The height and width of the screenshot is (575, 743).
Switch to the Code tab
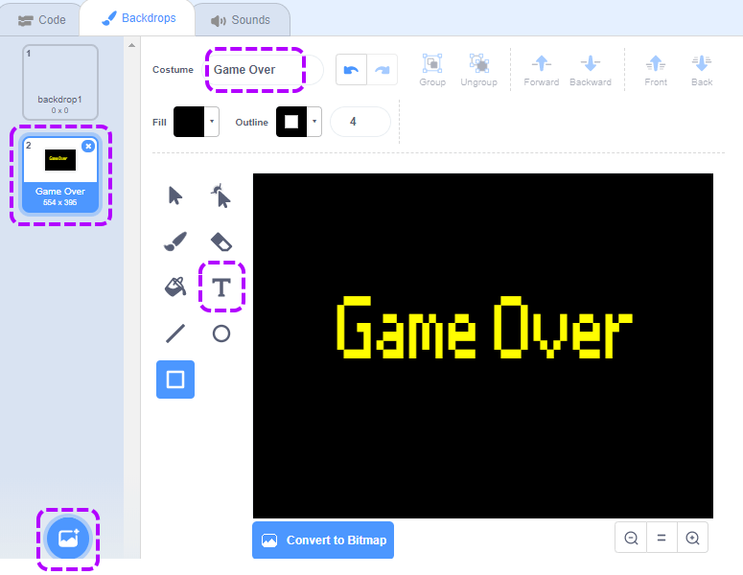(41, 20)
